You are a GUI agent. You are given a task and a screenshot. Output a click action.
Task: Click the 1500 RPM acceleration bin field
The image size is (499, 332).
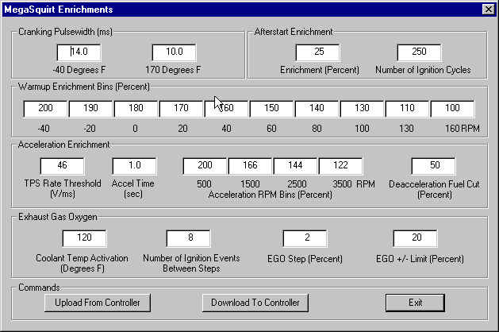(250, 166)
